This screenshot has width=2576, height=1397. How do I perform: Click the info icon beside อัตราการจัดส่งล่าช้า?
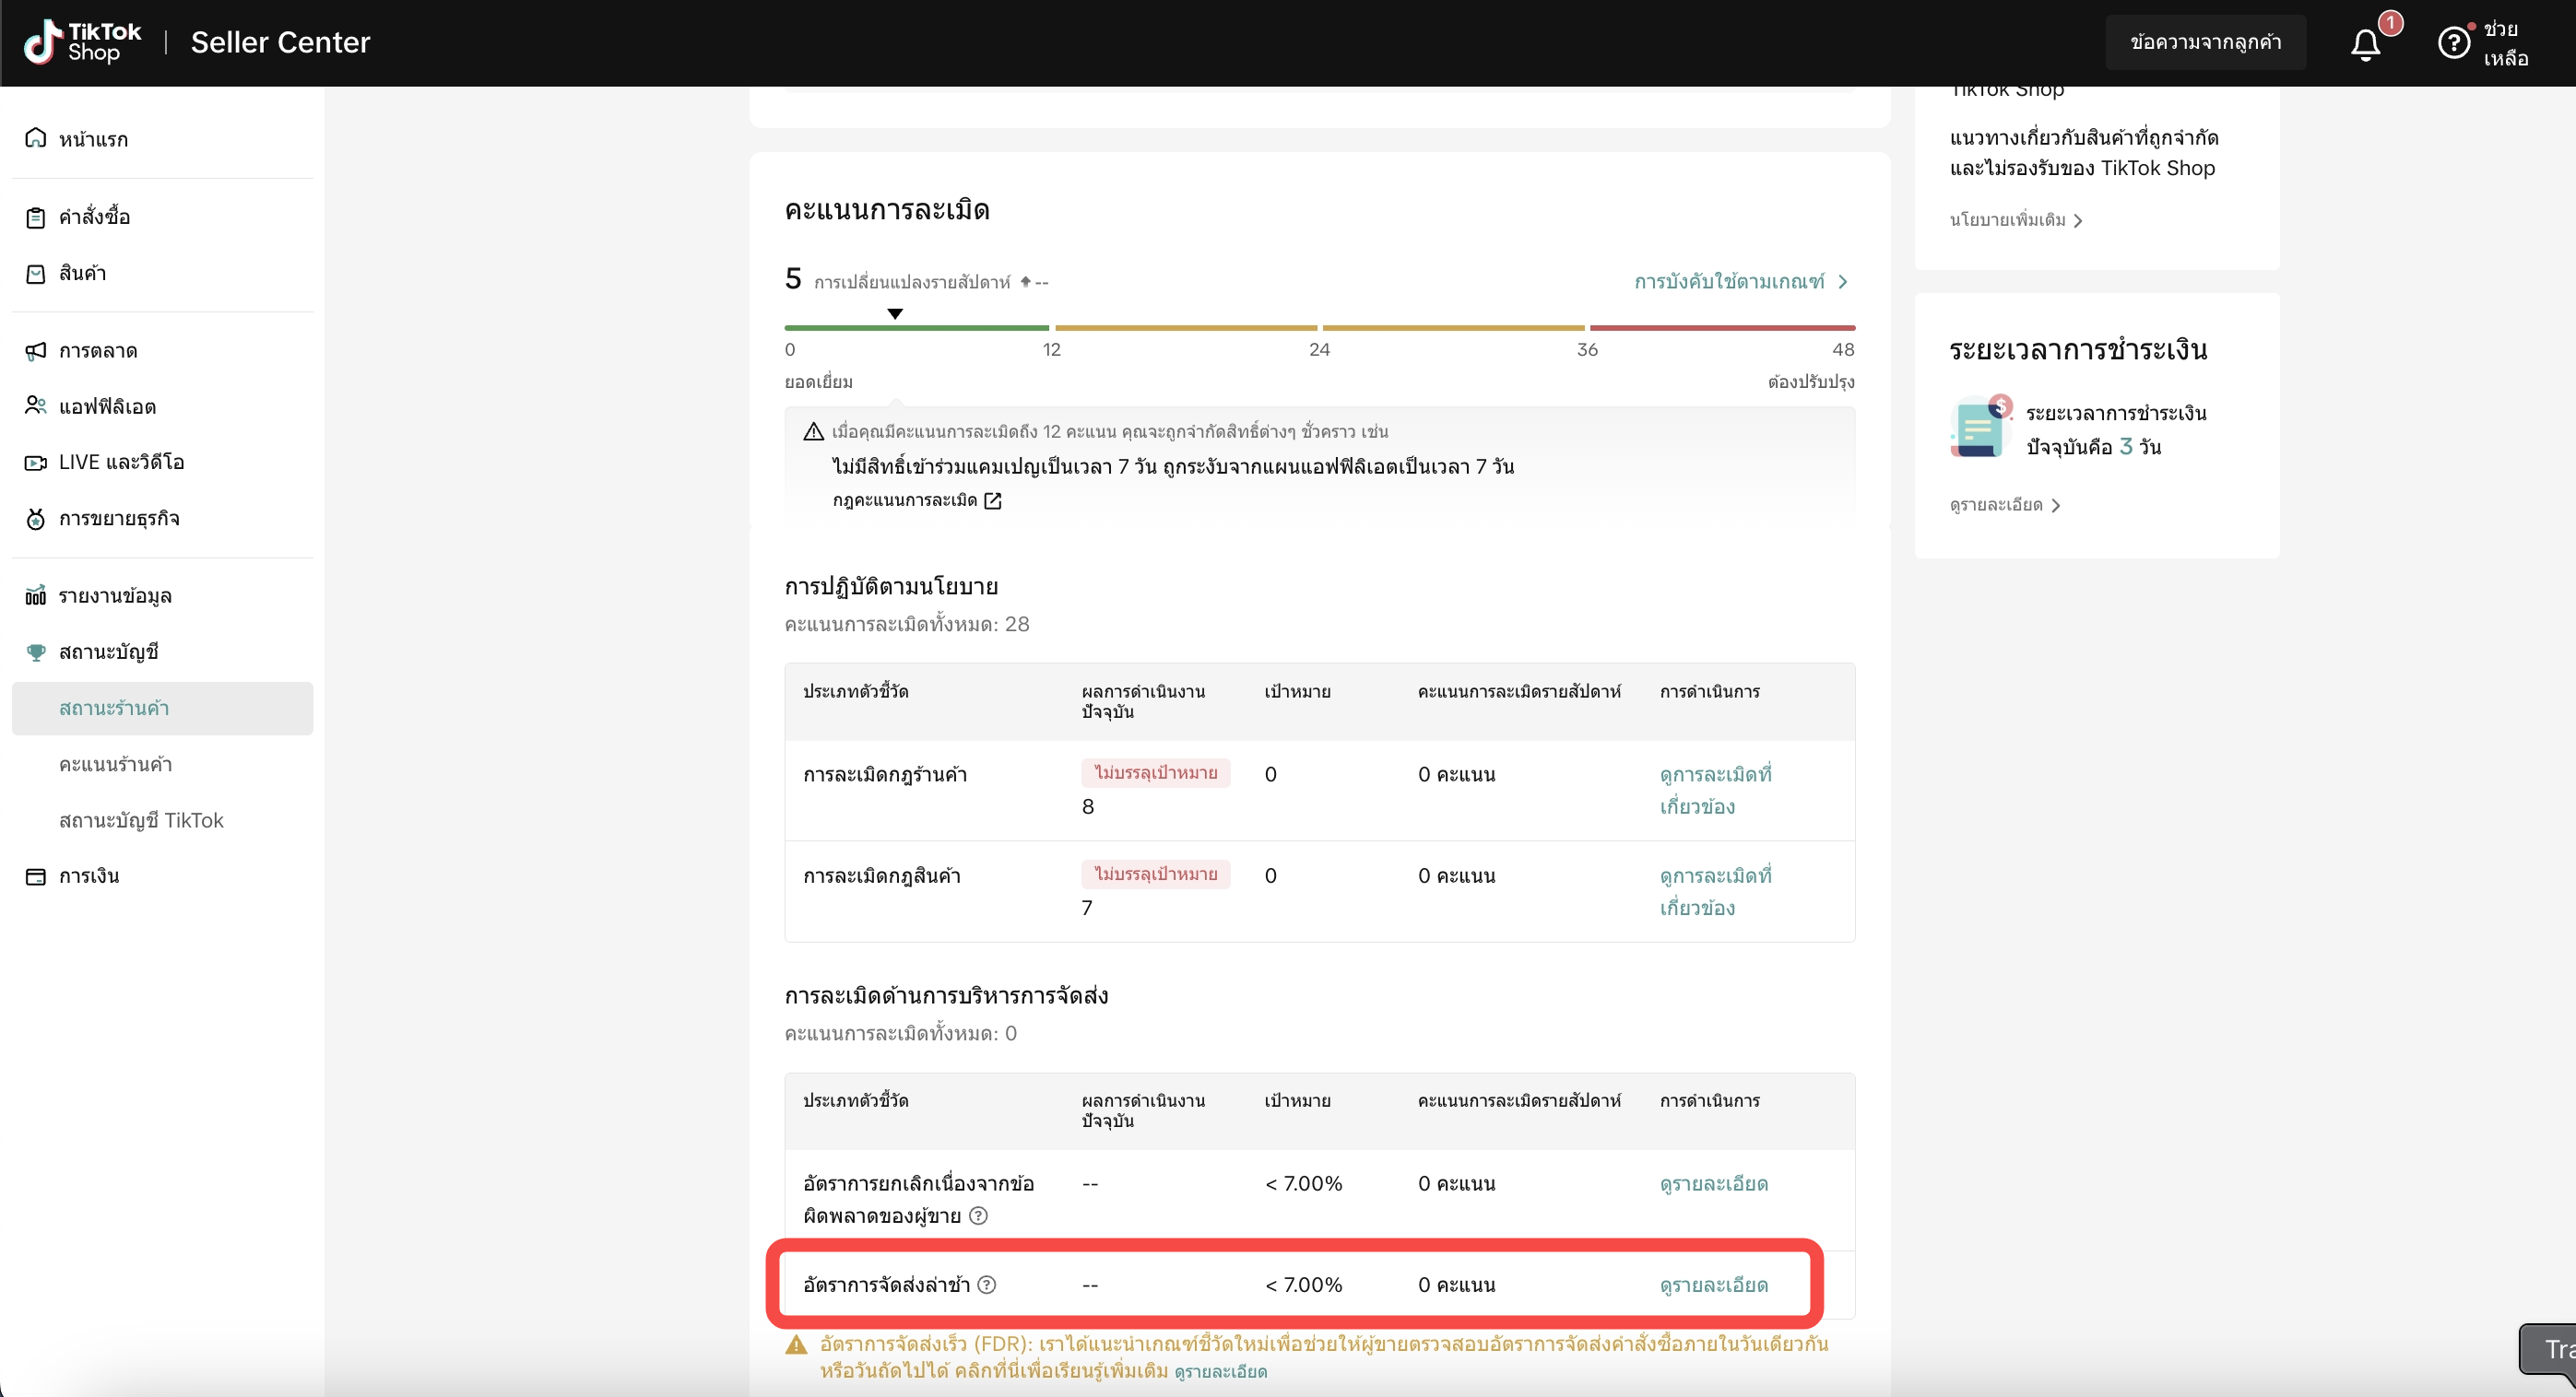[987, 1285]
